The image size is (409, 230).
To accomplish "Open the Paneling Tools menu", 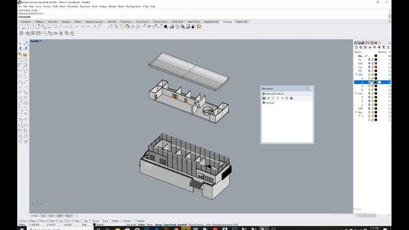I will click(134, 6).
